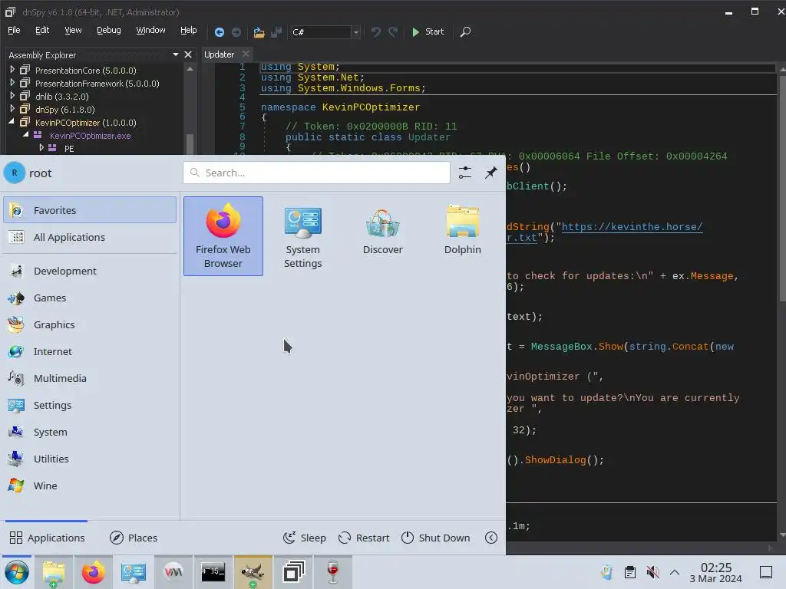The width and height of the screenshot is (786, 589).
Task: Select dnlib (3.3.2.0) tree row
Action: point(62,97)
